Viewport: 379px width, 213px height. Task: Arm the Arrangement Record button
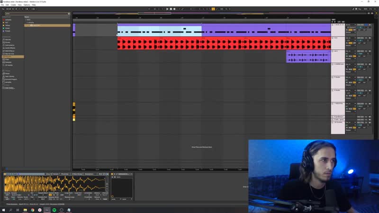[174, 9]
